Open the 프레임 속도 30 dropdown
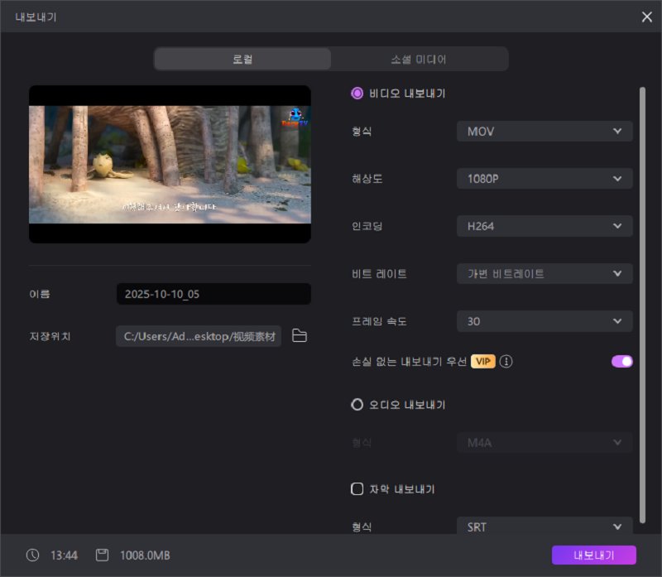 tap(544, 321)
